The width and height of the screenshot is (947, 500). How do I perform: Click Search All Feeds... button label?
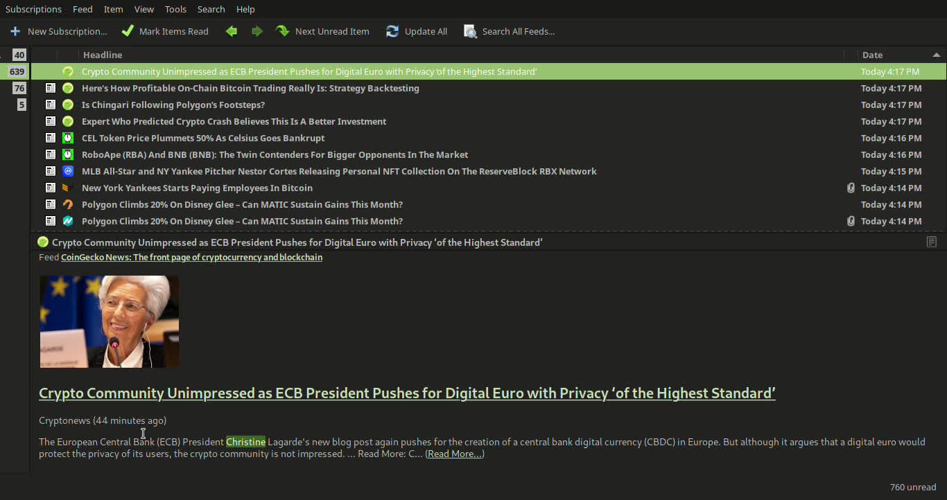point(519,31)
